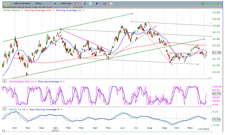Image resolution: width=225 pixels, height=135 pixels.
Task: Click the chart compare icon beside alarm
Action: tap(83, 3)
